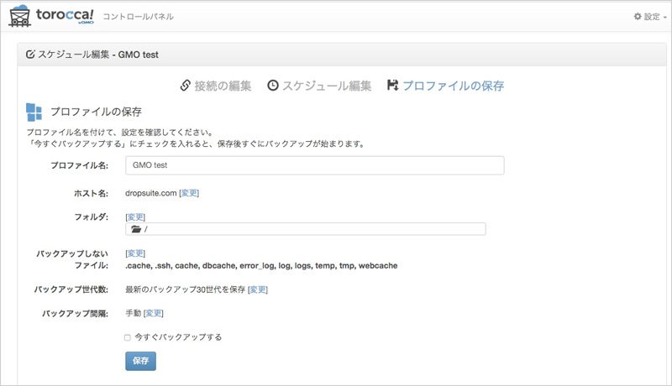Open the 設定 dropdown menu

pos(650,16)
